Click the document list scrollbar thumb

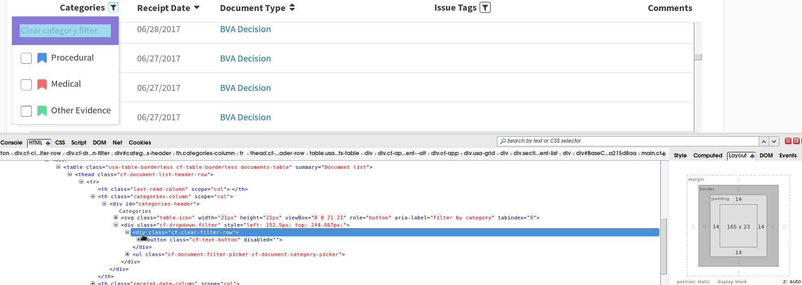pos(698,57)
